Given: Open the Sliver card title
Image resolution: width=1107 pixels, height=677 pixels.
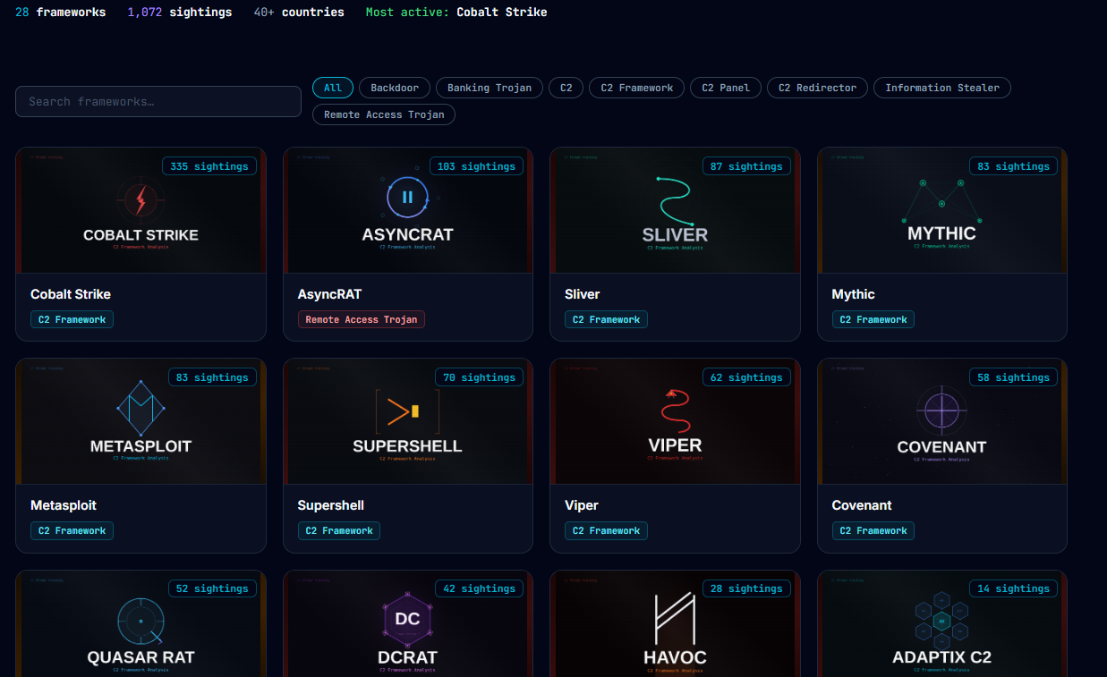Looking at the screenshot, I should (x=583, y=294).
